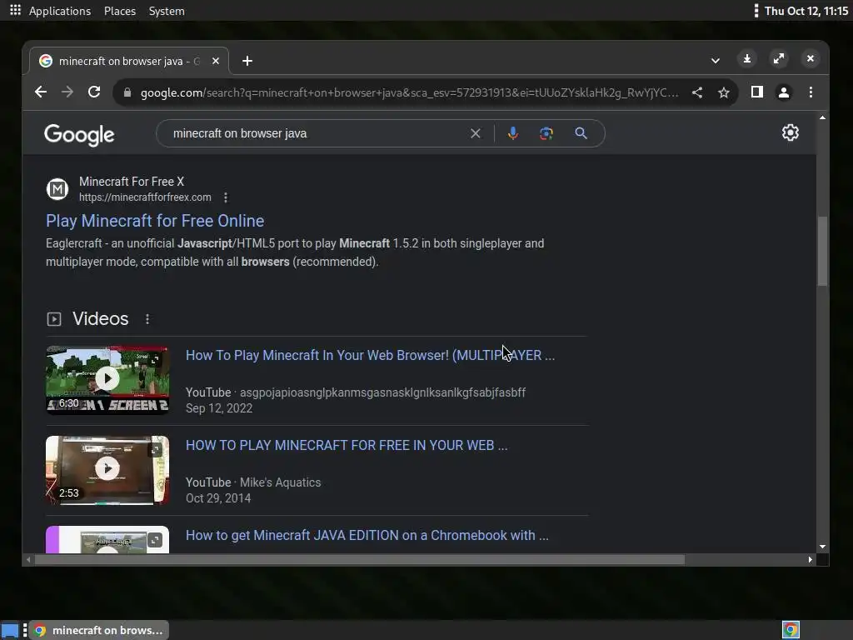Open the Places menu
This screenshot has width=853, height=640.
pos(120,11)
